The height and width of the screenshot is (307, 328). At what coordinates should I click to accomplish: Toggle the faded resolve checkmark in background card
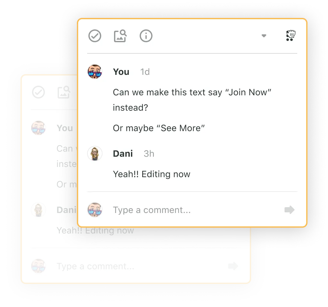click(x=38, y=92)
